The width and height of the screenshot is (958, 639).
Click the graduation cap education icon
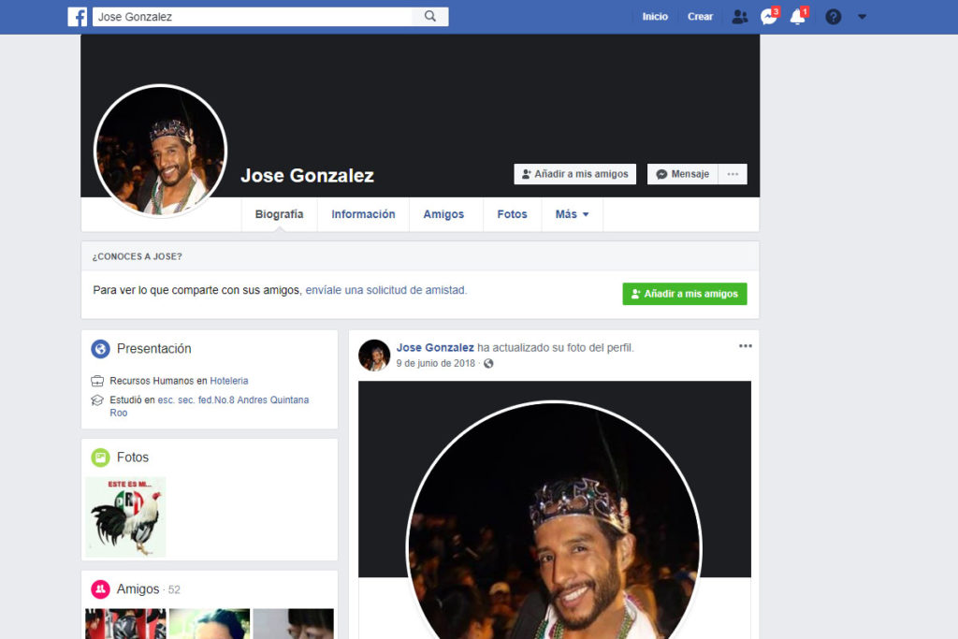tap(97, 400)
